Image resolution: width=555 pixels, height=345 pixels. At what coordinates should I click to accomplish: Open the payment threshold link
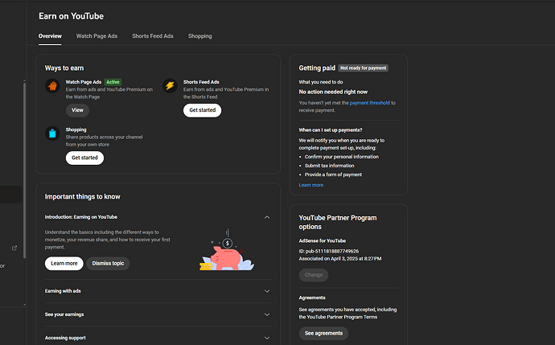(369, 103)
